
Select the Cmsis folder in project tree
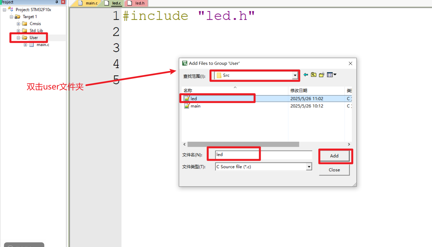[35, 24]
